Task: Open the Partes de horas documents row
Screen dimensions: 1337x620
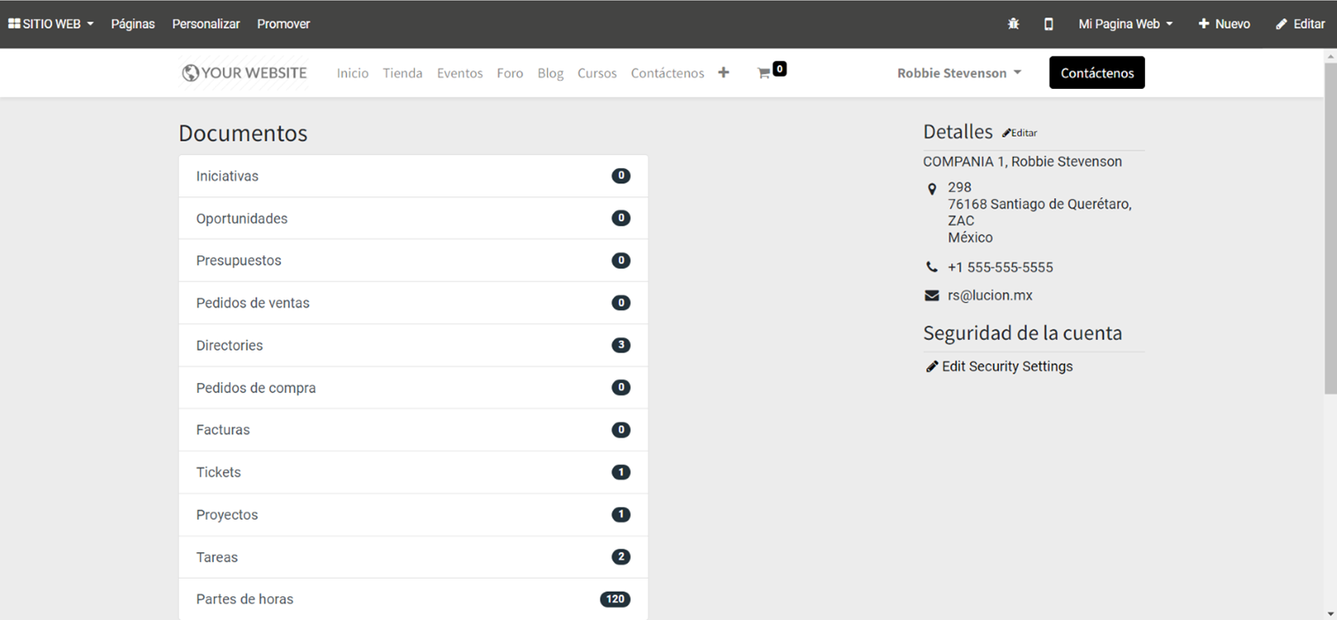Action: (413, 599)
